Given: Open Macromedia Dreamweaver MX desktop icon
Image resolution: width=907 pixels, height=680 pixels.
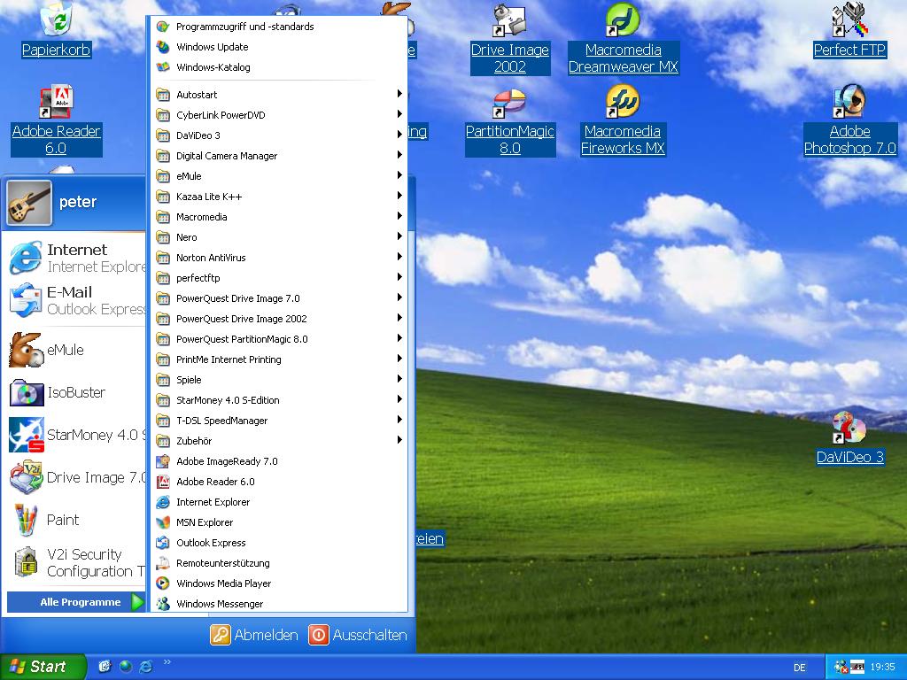Looking at the screenshot, I should 623,21.
